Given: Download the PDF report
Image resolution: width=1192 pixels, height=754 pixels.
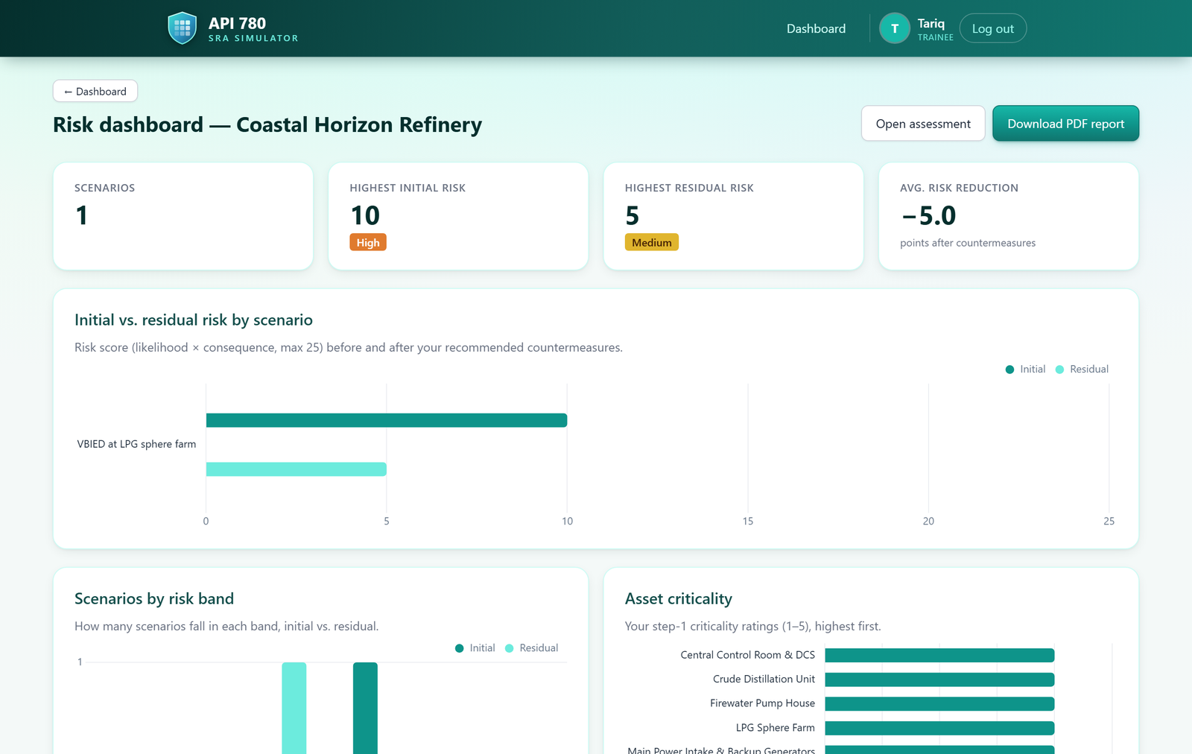Looking at the screenshot, I should [1065, 124].
